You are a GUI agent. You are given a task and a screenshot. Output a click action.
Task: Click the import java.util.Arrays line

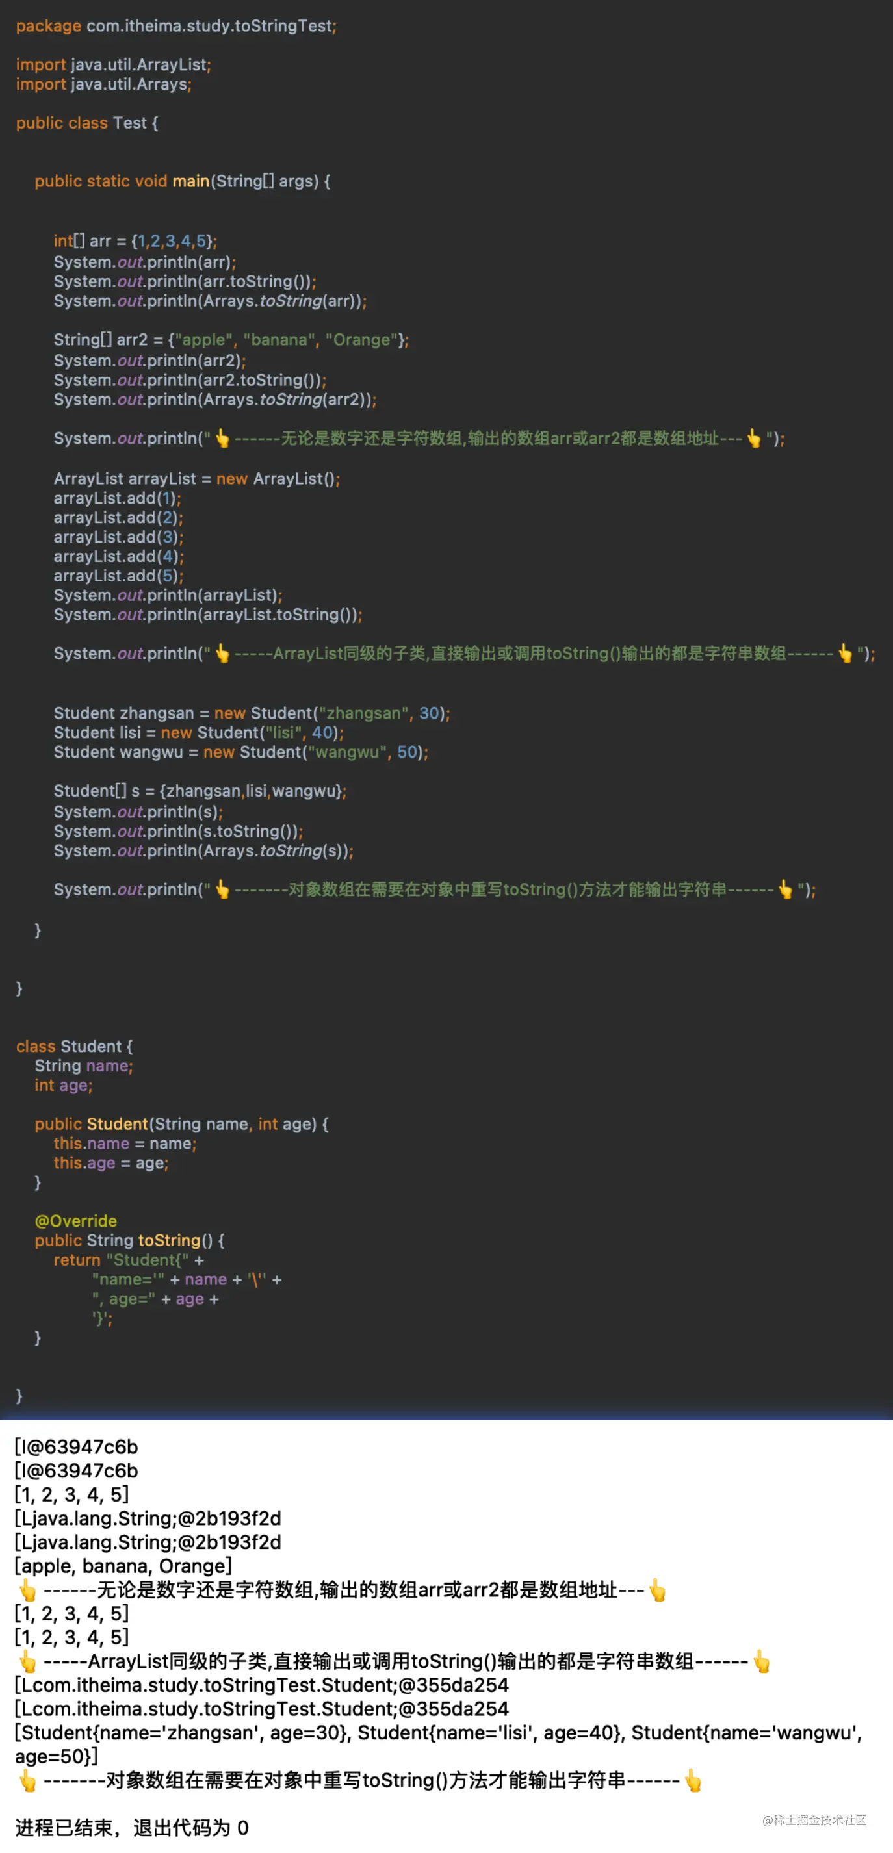[x=103, y=84]
